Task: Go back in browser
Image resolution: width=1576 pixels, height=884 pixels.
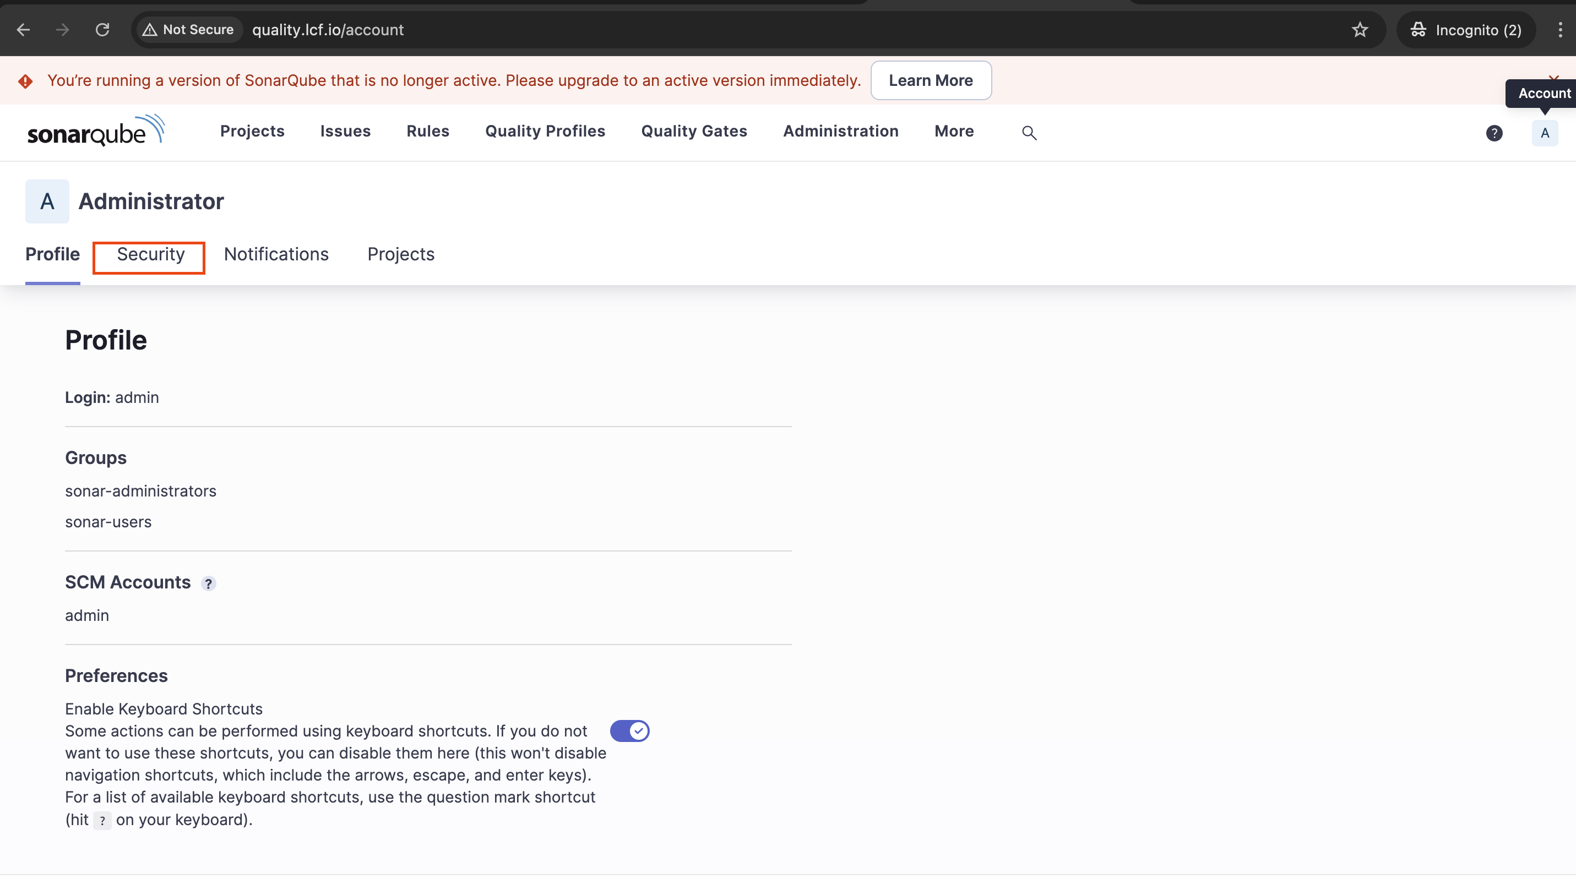Action: [23, 29]
